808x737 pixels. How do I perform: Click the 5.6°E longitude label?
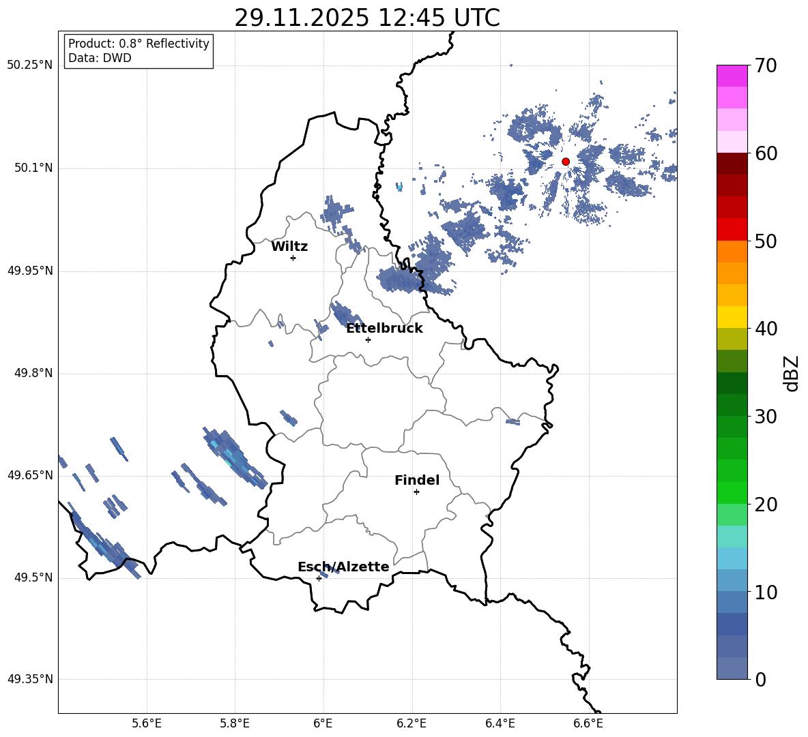(x=147, y=723)
